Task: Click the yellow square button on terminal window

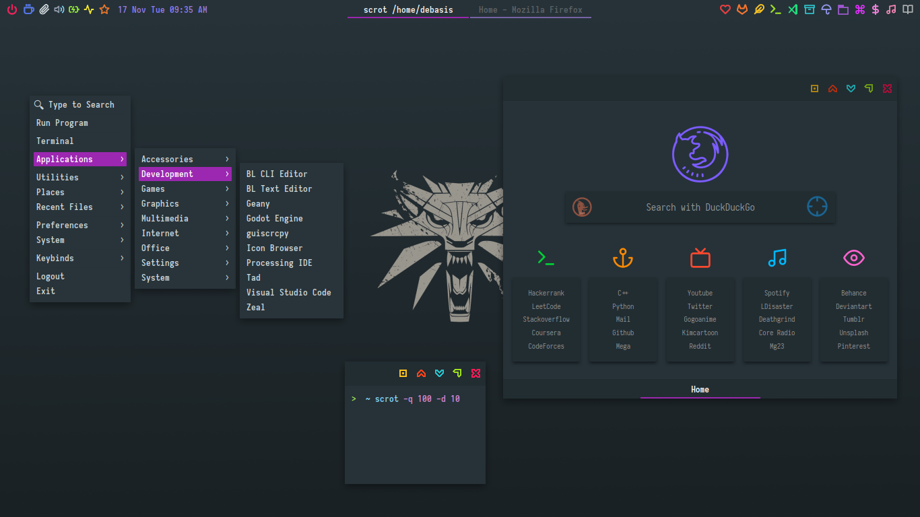Action: point(403,373)
